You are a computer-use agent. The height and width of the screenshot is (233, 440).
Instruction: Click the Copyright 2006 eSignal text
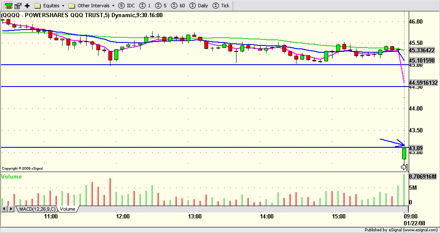[x=23, y=168]
